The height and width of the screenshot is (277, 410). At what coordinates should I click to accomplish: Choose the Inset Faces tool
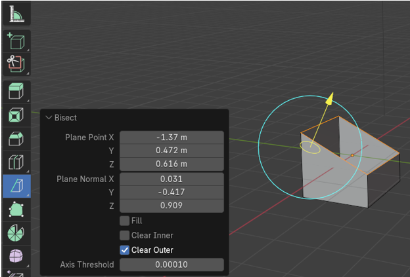click(16, 116)
